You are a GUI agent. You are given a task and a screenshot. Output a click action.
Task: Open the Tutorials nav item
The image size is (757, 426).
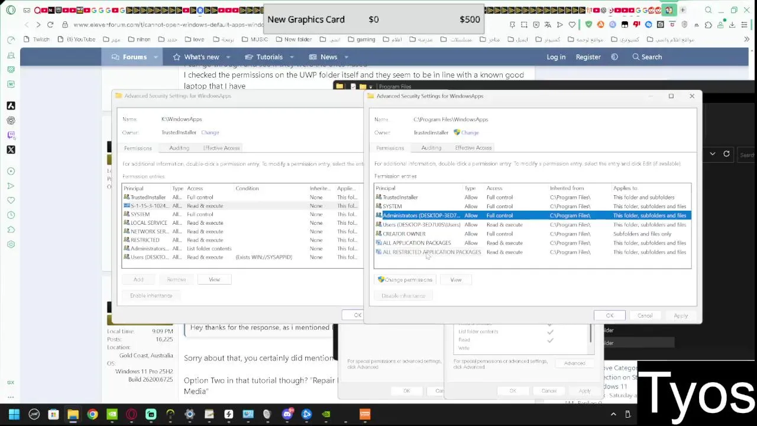tap(264, 57)
